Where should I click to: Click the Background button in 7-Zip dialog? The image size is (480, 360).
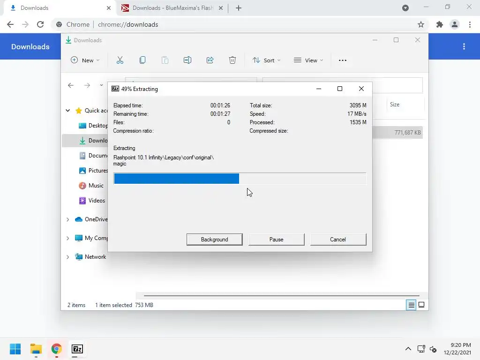tap(215, 240)
